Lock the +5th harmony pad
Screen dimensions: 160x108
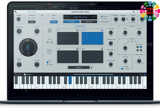(77, 49)
